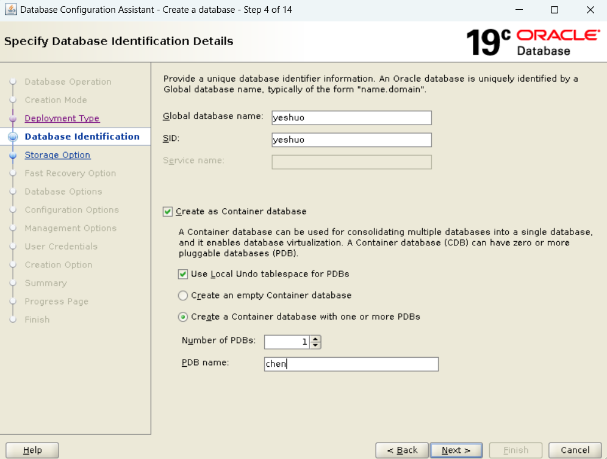Click the Help button

(x=32, y=450)
